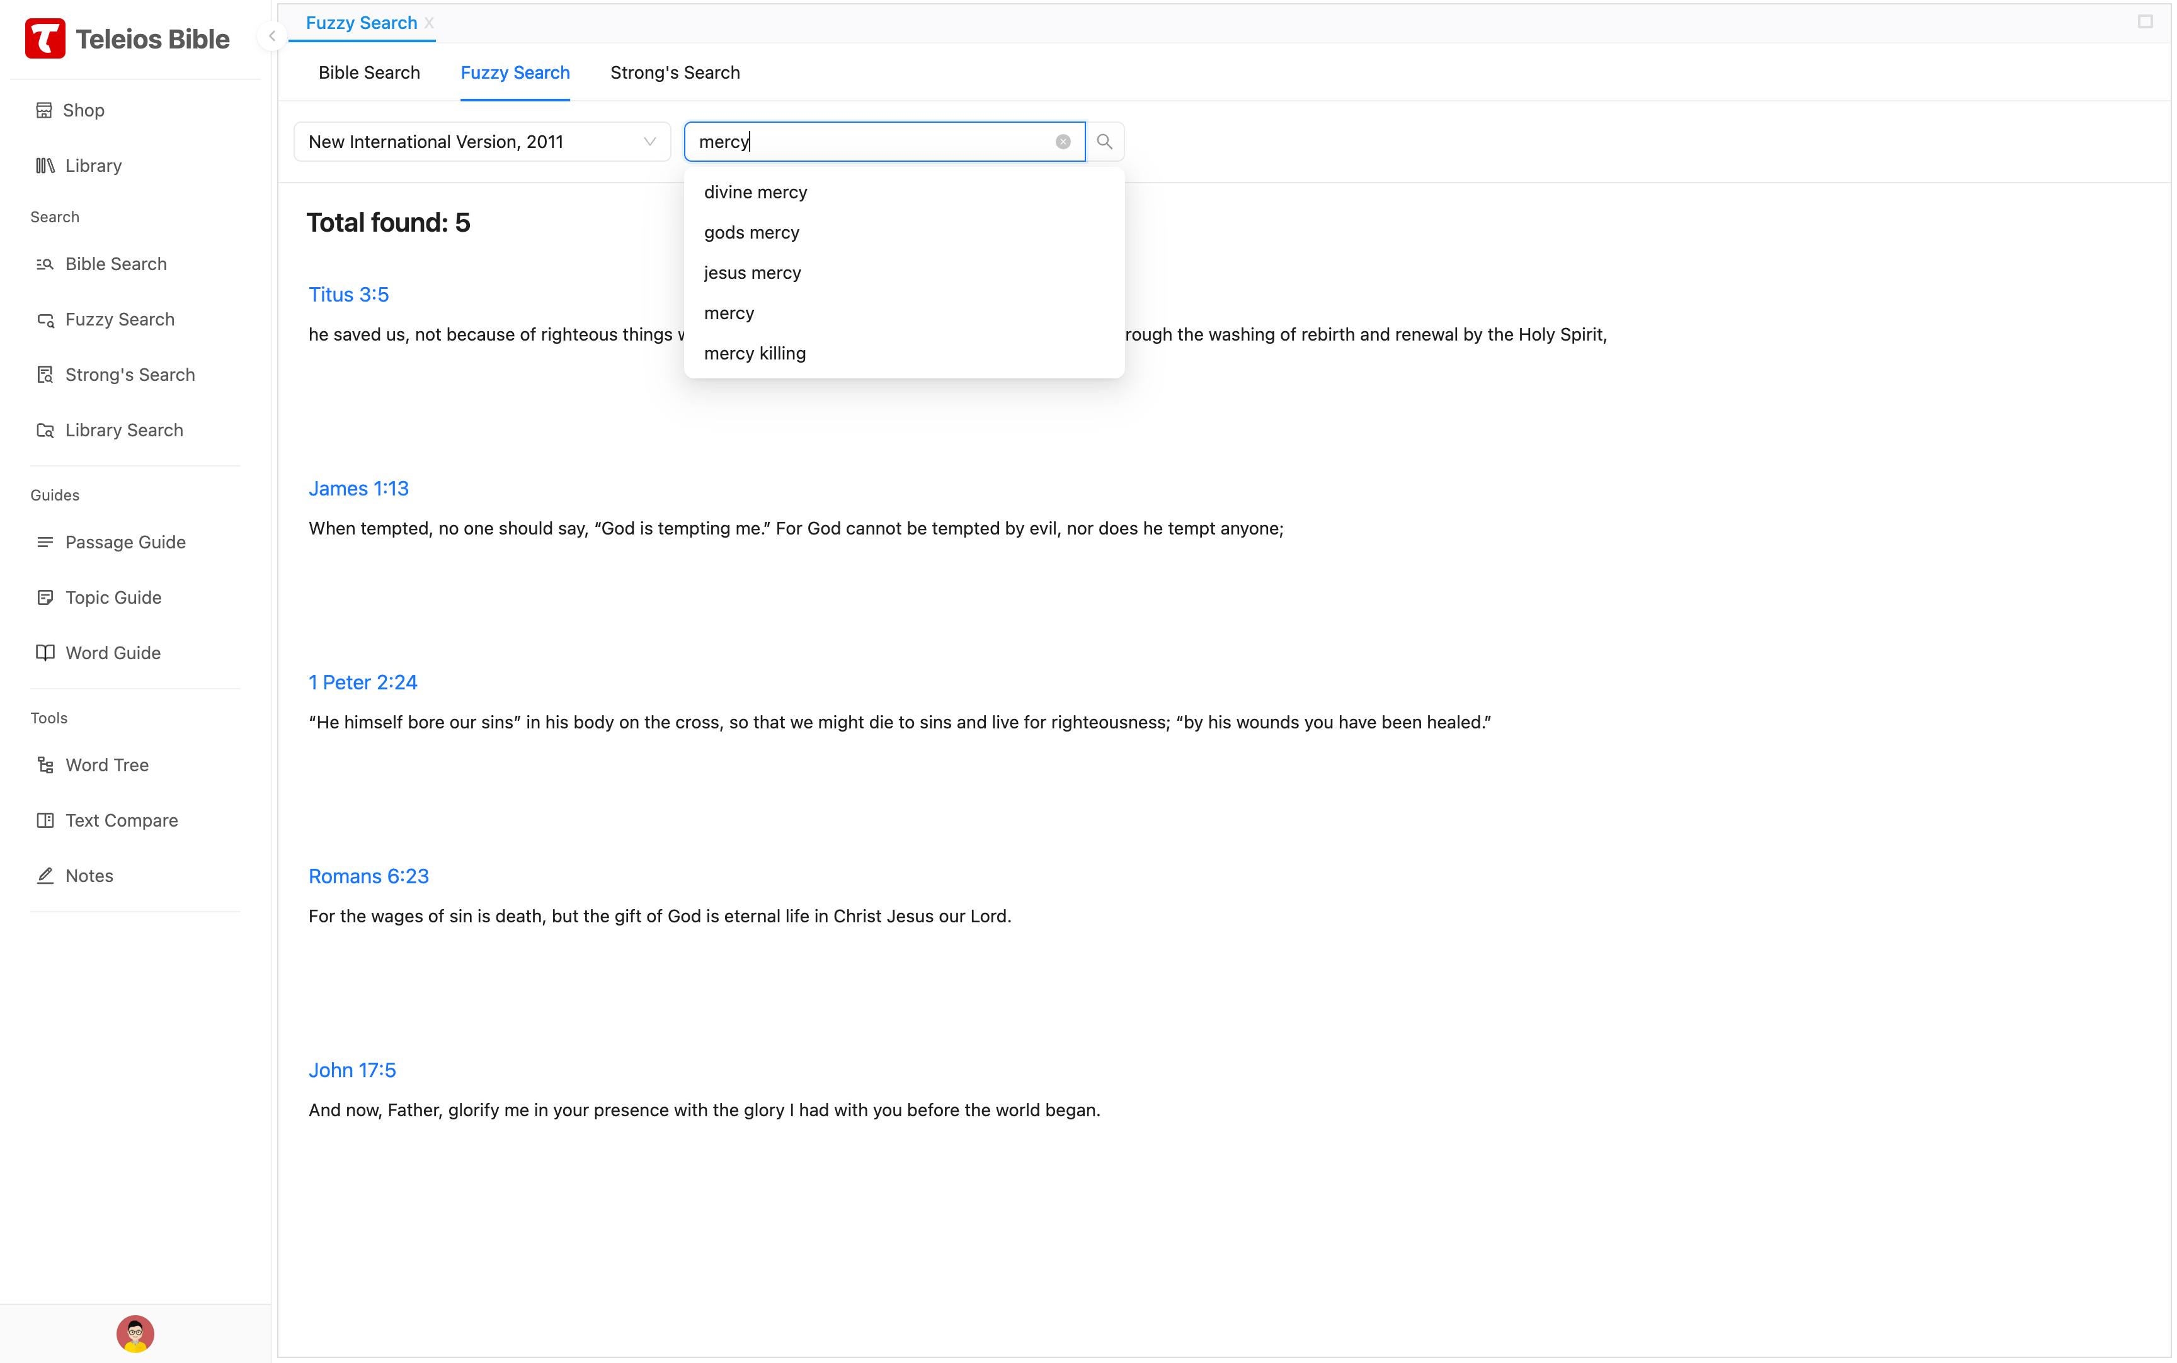
Task: Switch to the Bible Search tab
Action: click(x=369, y=72)
